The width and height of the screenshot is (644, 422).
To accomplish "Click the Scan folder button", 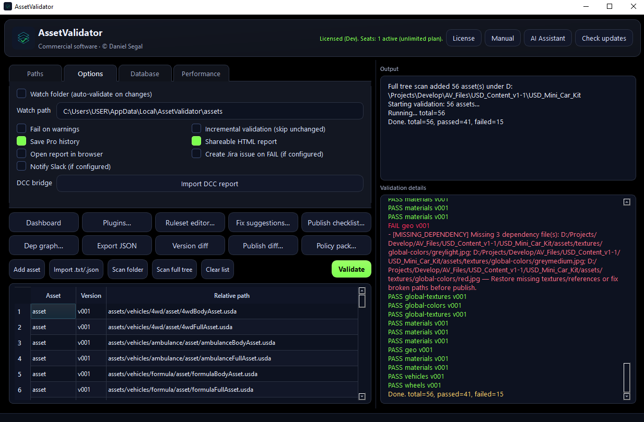I will click(128, 270).
